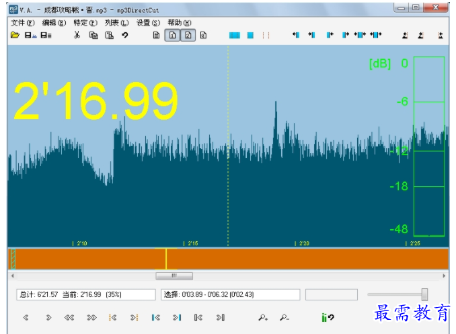
Task: Click the last blue-bar-with-outward-arrows icon
Action: point(376,35)
